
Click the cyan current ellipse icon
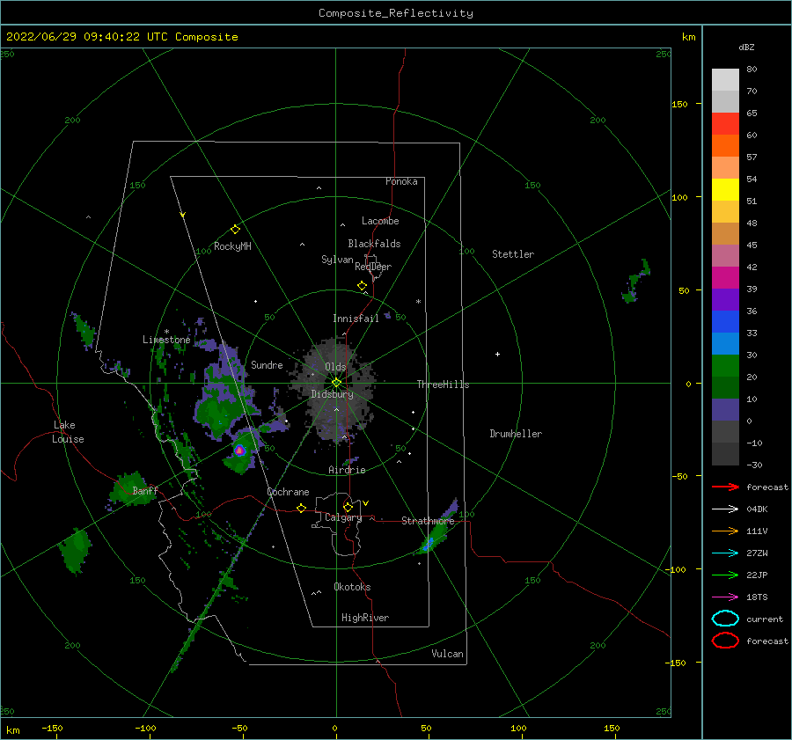click(x=725, y=619)
